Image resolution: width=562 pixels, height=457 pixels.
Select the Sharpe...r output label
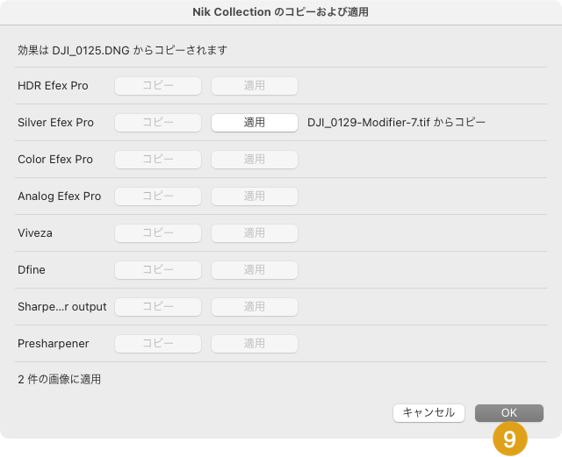coord(62,307)
